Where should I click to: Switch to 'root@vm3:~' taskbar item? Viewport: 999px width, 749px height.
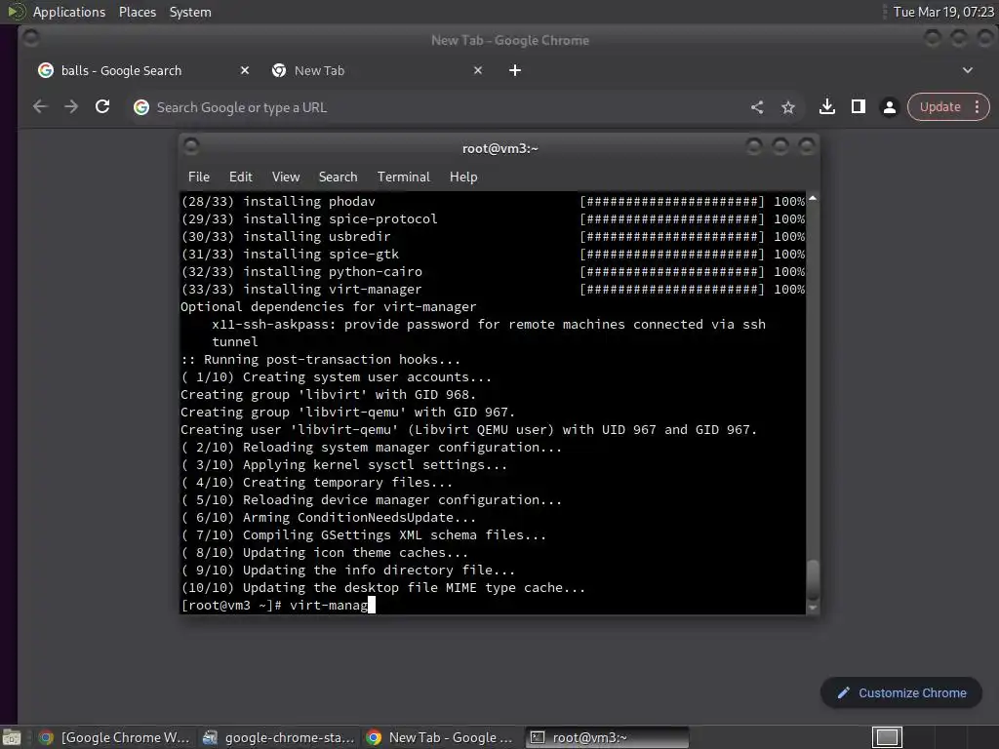(x=607, y=737)
